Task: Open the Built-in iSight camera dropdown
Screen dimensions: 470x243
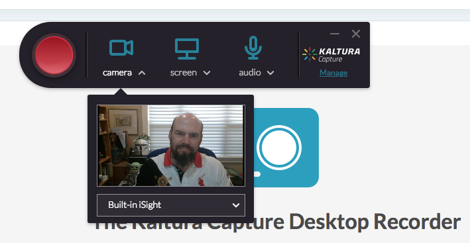Action: pos(171,205)
